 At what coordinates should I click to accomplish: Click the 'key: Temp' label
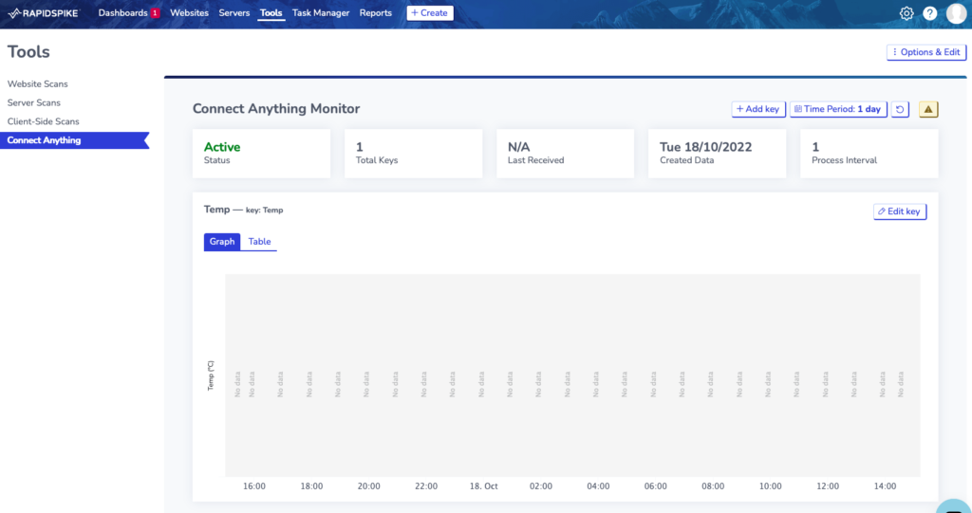tap(264, 210)
